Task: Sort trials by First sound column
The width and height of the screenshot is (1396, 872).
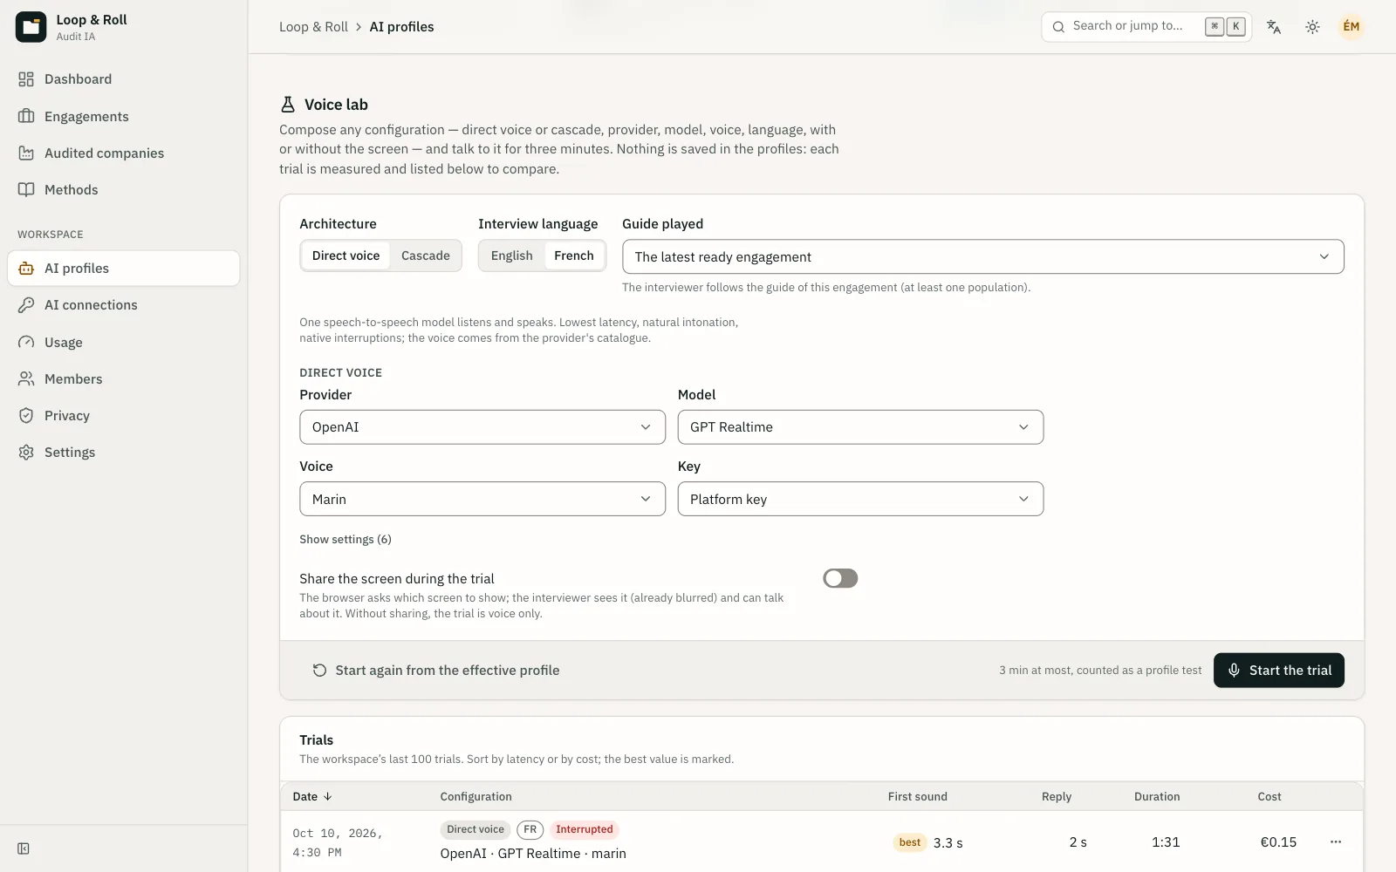Action: pyautogui.click(x=918, y=797)
